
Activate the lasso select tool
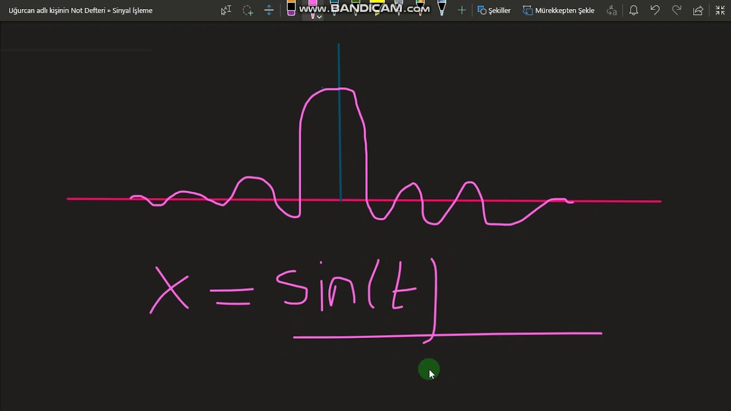[247, 10]
